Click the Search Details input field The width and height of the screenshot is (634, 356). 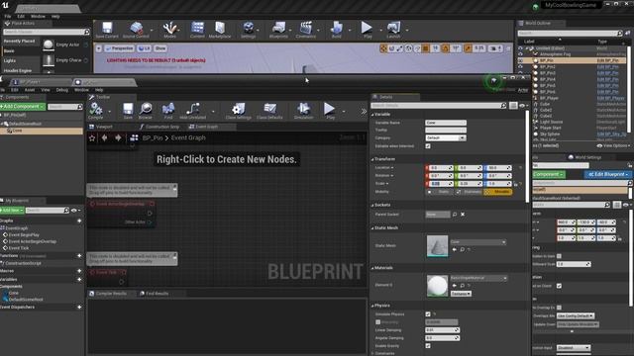439,106
